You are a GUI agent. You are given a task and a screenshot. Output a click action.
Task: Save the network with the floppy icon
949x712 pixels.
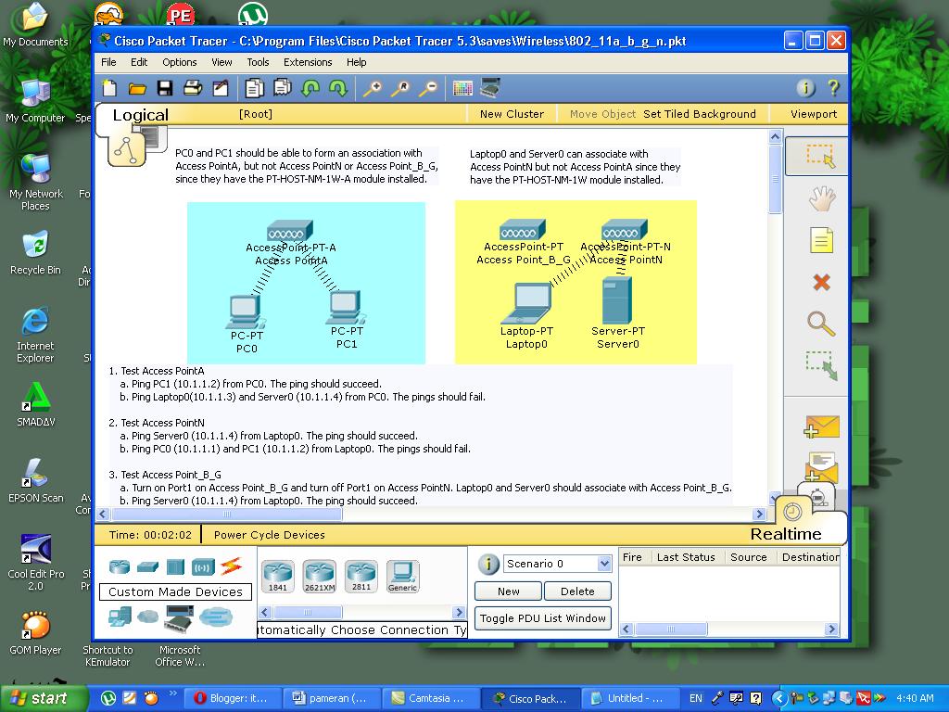165,88
